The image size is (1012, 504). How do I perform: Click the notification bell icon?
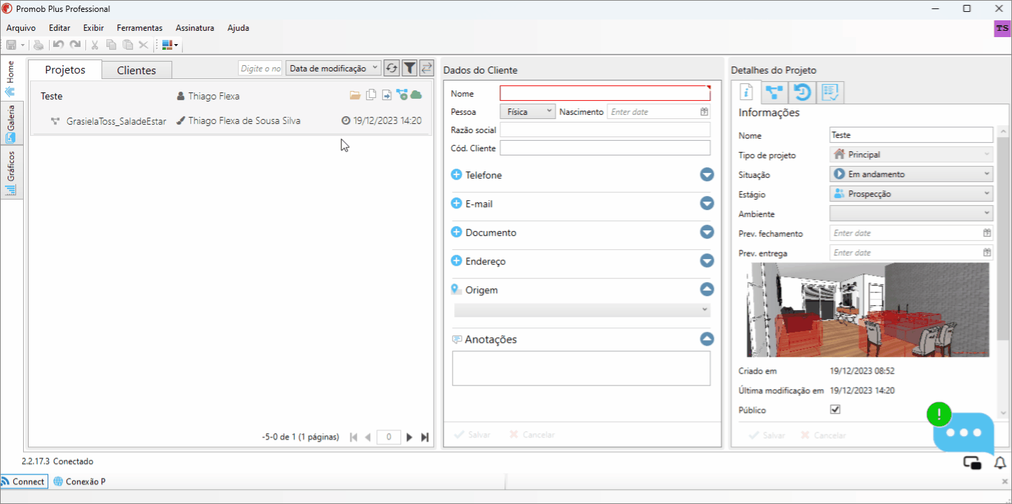coord(1000,463)
